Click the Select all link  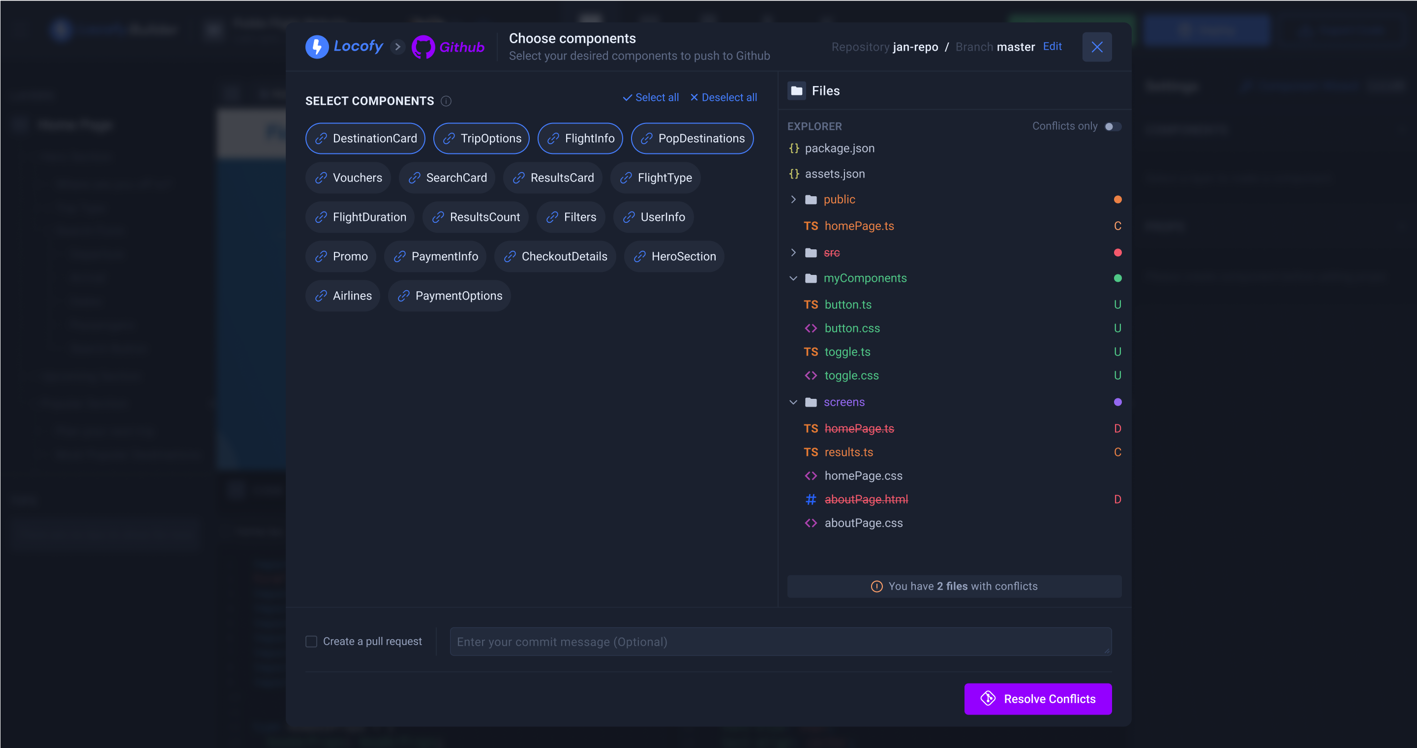657,97
